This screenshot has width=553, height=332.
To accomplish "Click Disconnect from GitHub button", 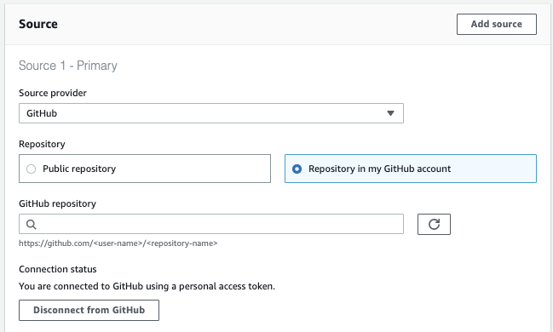I will (89, 310).
